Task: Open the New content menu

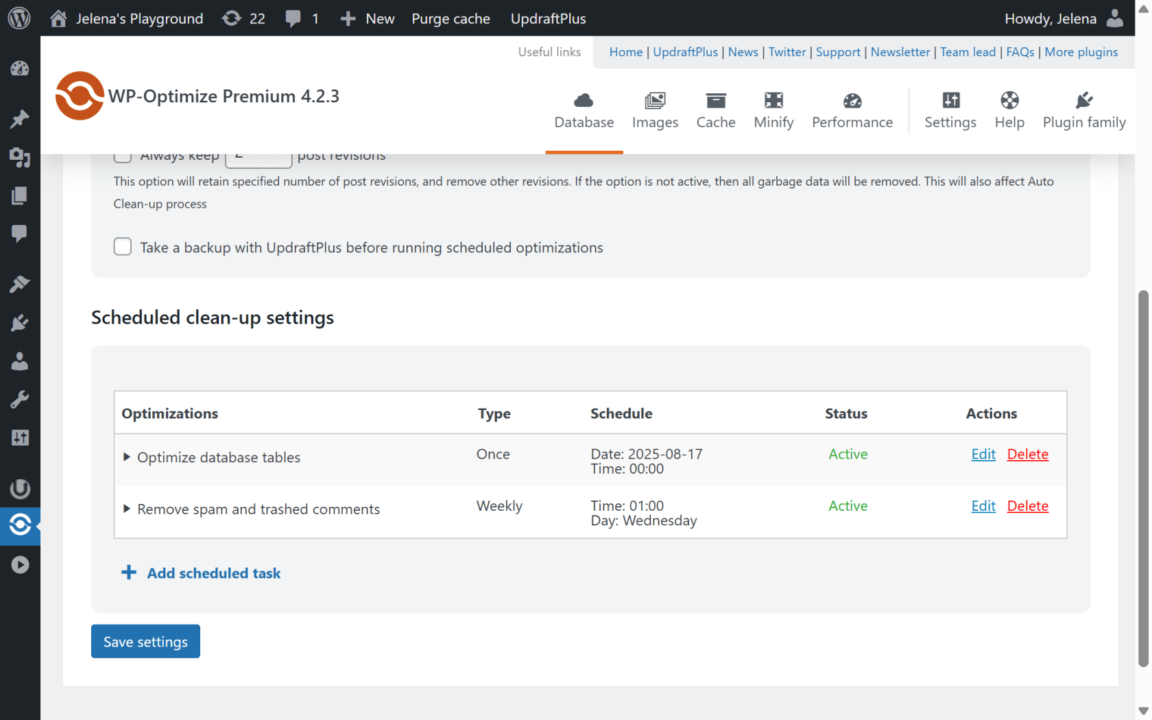Action: tap(368, 19)
